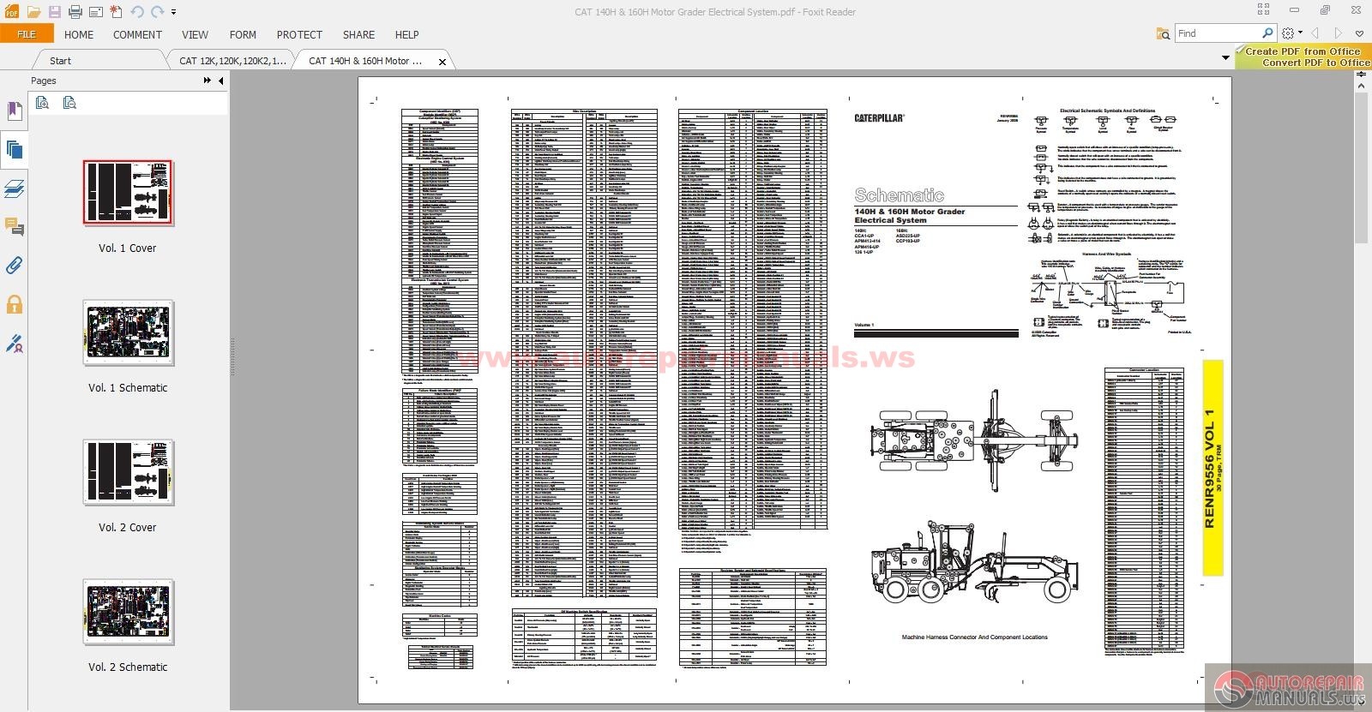The image size is (1372, 712).
Task: Click the split view icon above scrollbar
Action: pyautogui.click(x=1361, y=75)
